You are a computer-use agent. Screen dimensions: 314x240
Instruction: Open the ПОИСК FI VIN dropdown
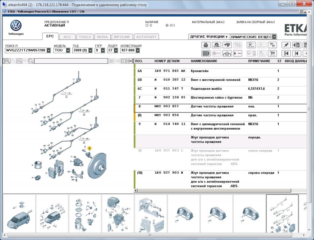pos(49,50)
